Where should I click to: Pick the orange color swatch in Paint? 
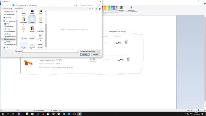[105, 7]
